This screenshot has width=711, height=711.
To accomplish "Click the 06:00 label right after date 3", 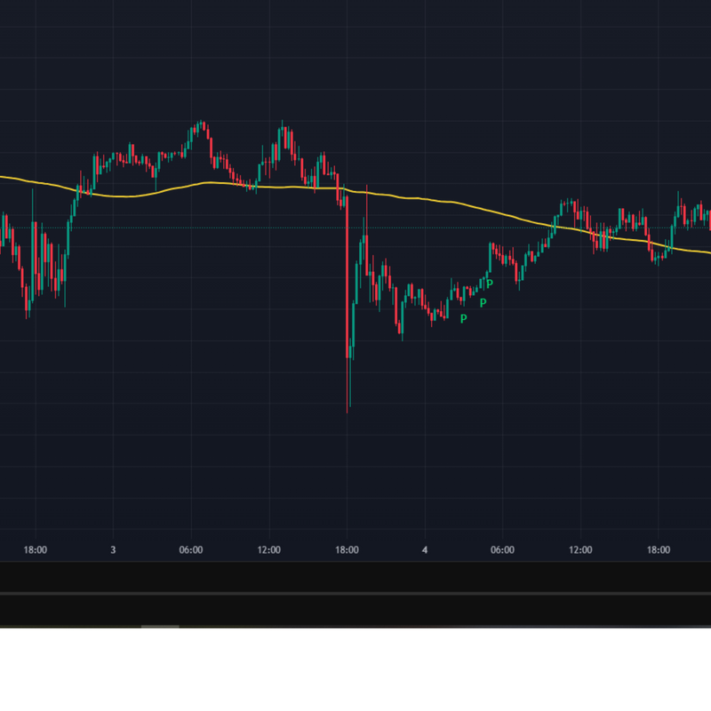I will pyautogui.click(x=191, y=550).
